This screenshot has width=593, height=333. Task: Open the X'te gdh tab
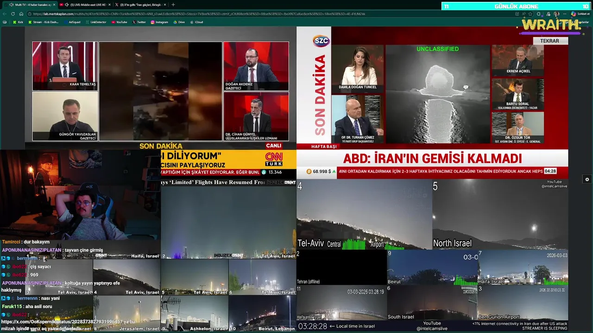[x=140, y=5]
